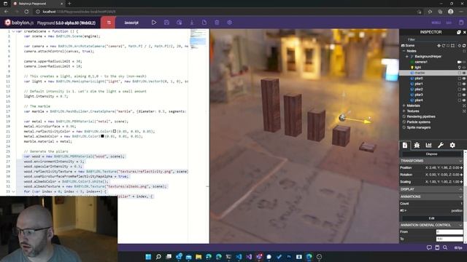Click Rendering pipelines in the explorer
Screen dimensions: 467x262
pyautogui.click(x=421, y=116)
